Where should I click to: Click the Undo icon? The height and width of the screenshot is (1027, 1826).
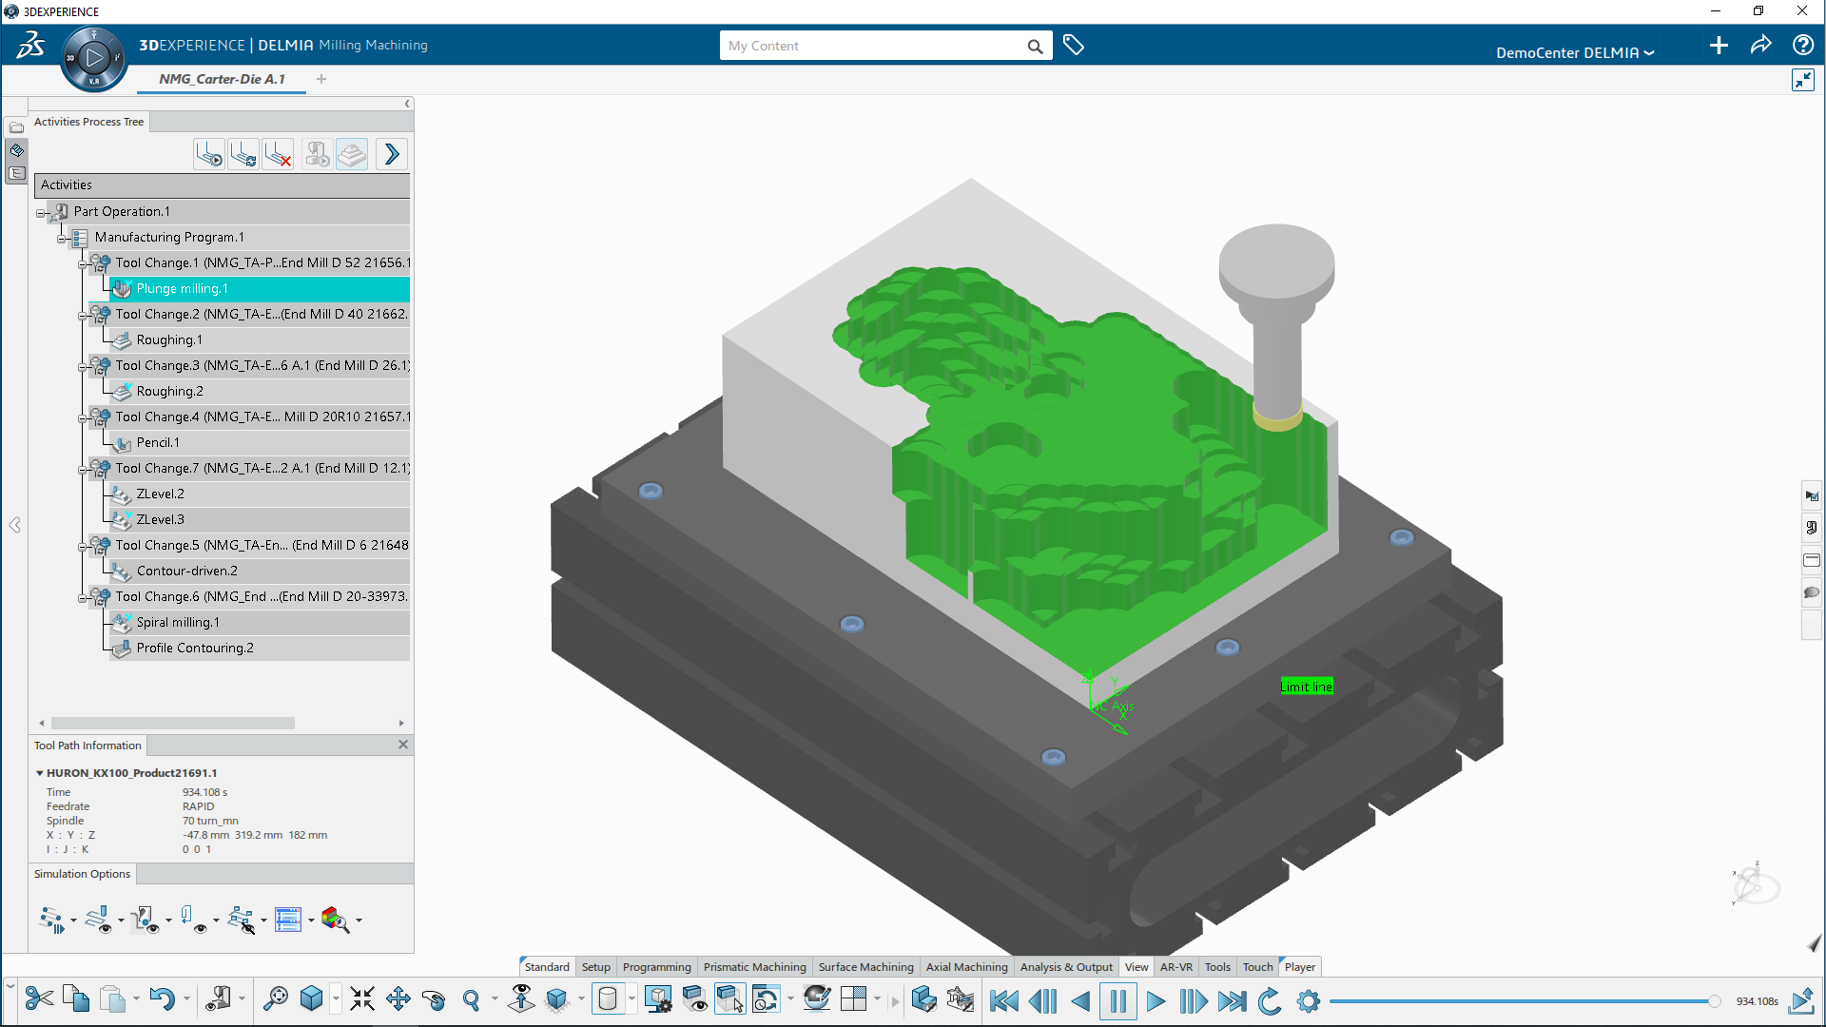(161, 999)
